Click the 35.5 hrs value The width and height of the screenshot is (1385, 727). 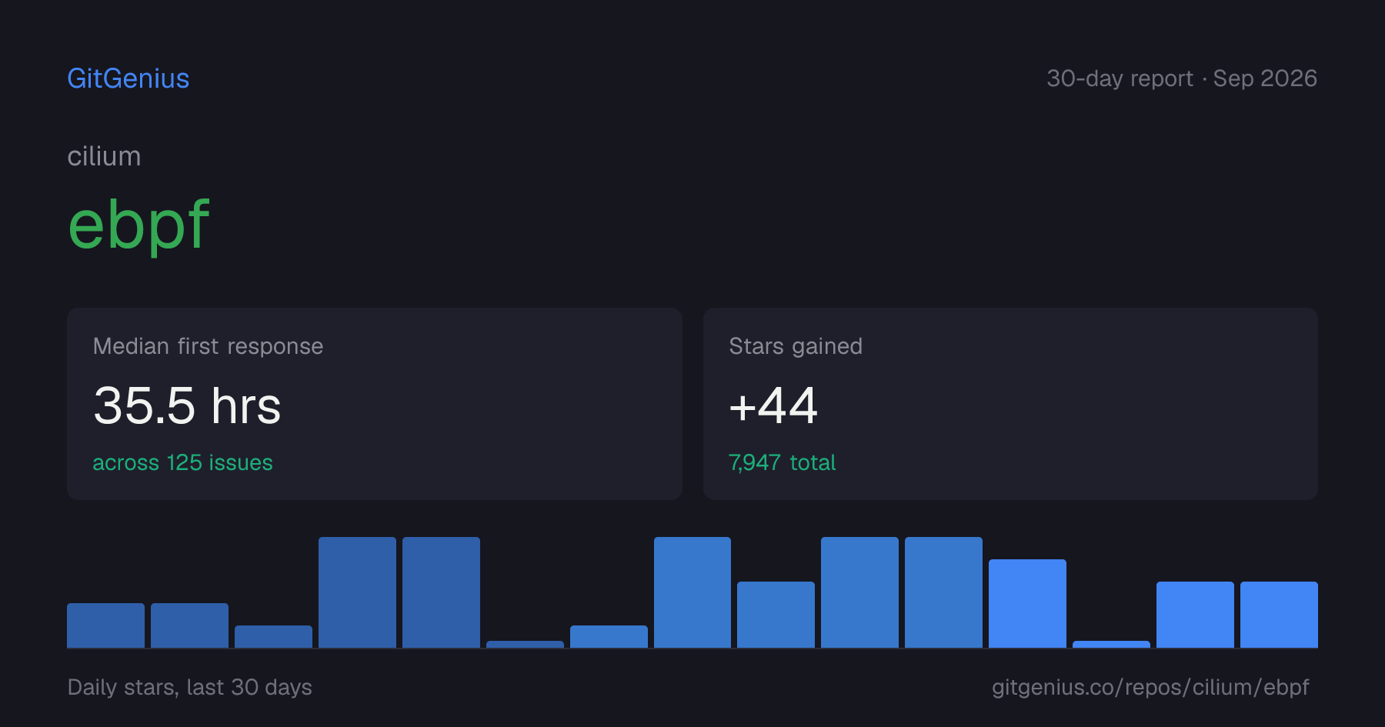187,405
